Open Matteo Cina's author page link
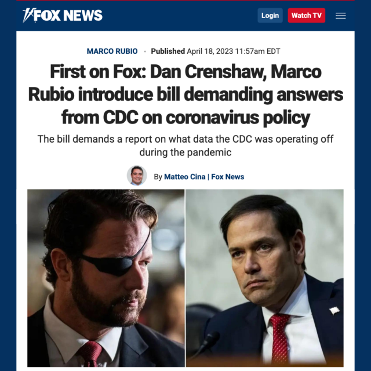The image size is (371, 371). (x=184, y=177)
